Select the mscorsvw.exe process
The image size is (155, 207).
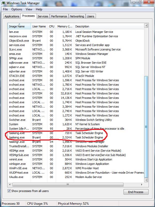(x=76, y=36)
